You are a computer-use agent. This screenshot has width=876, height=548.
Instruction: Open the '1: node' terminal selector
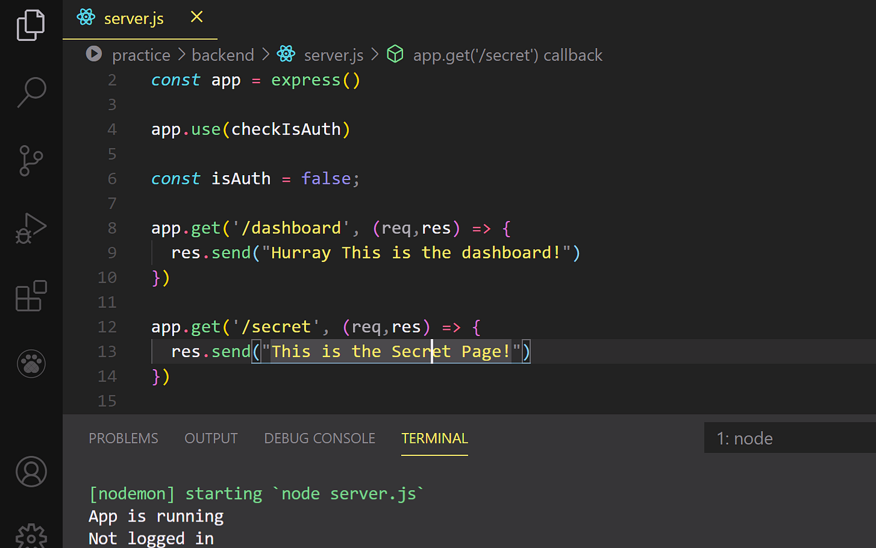coord(745,438)
